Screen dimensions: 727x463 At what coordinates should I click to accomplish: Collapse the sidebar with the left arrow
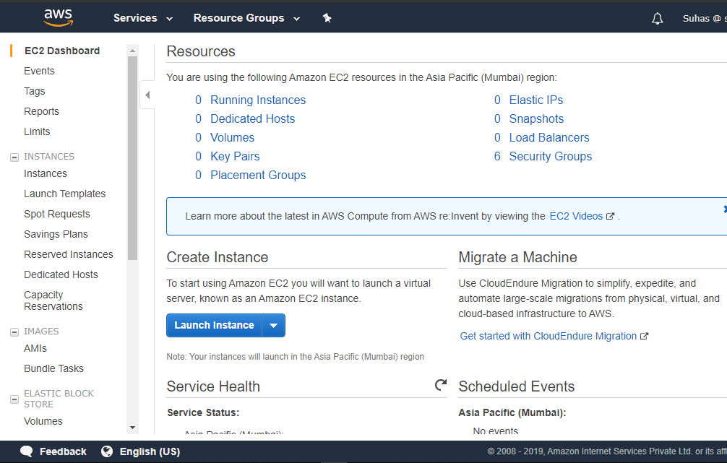tap(147, 94)
